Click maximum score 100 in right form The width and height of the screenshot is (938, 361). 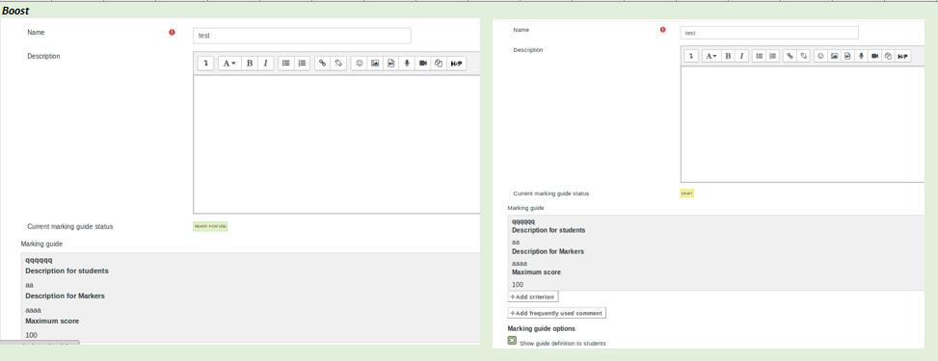point(518,285)
